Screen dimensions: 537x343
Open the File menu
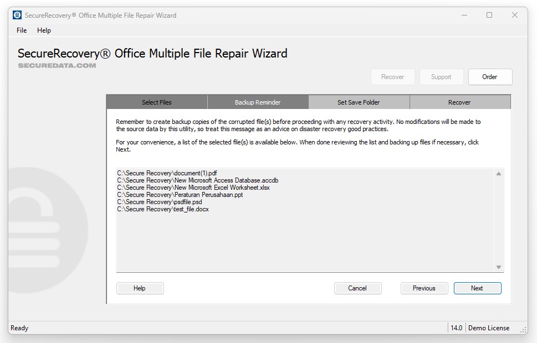(x=22, y=30)
